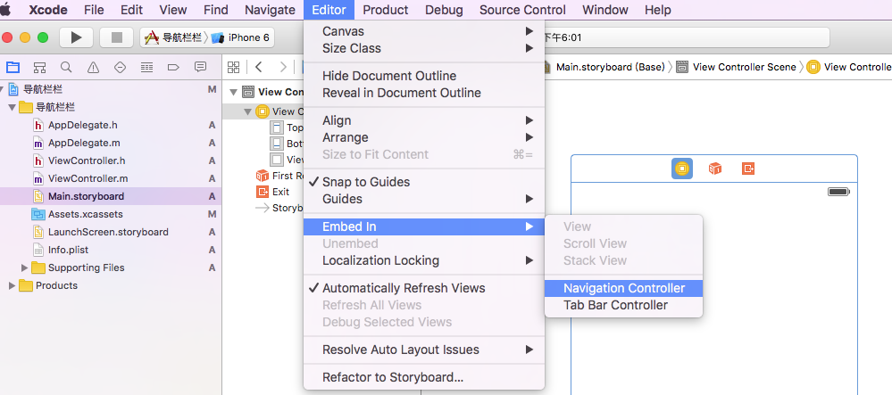Collapse View Controller Scene in outline
892x395 pixels.
pos(233,92)
